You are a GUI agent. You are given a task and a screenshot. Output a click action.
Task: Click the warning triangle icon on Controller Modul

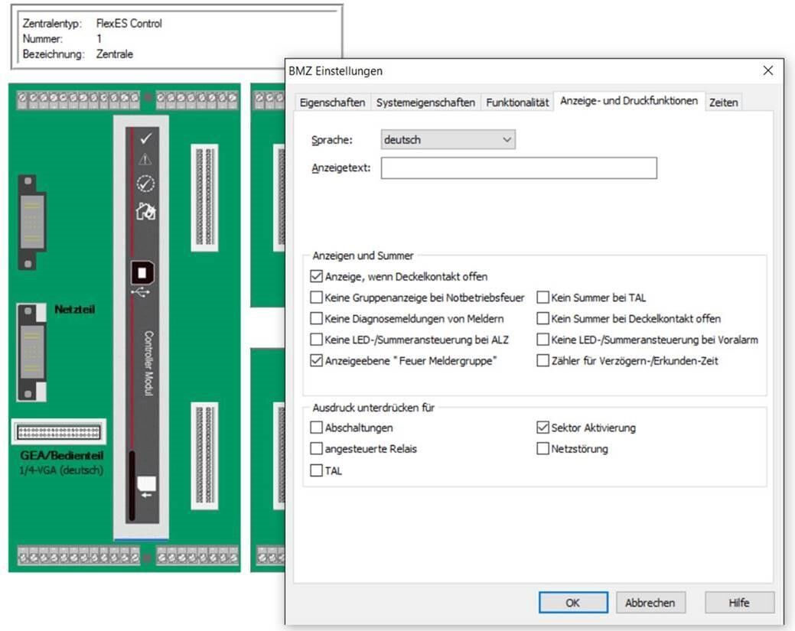[x=145, y=160]
